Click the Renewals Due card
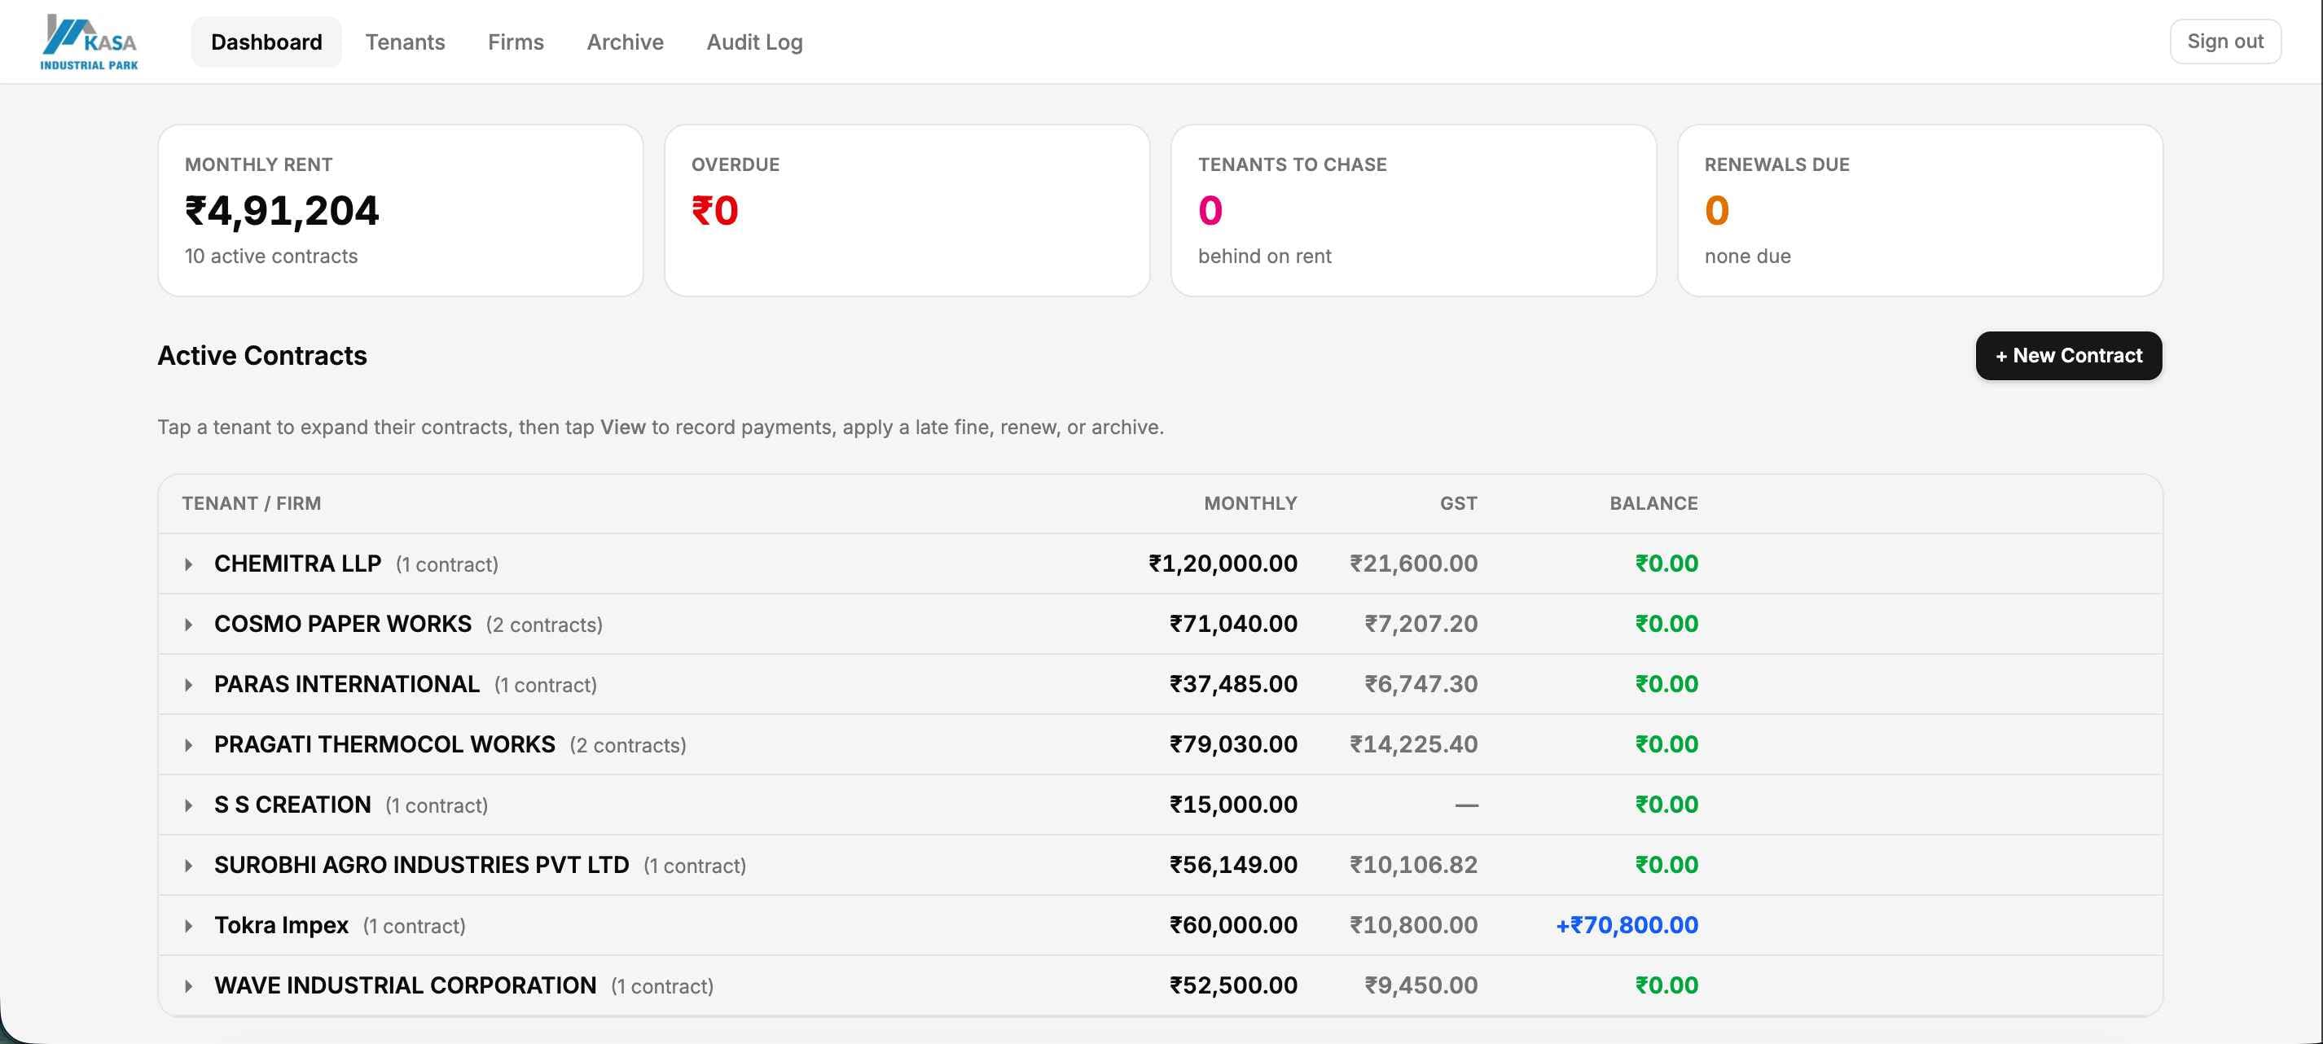The width and height of the screenshot is (2323, 1044). pos(1920,211)
